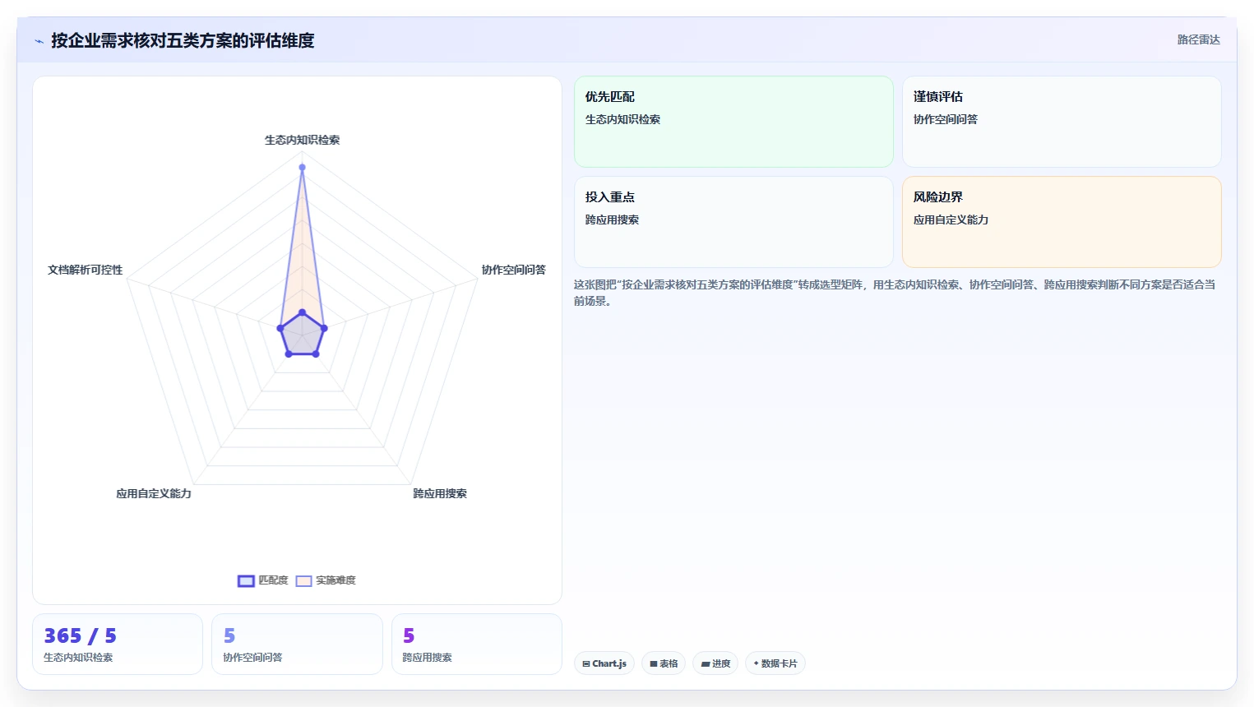Screen dimensions: 1254x707
Task: Toggle the 实施难度 legend swatch
Action: [x=303, y=580]
